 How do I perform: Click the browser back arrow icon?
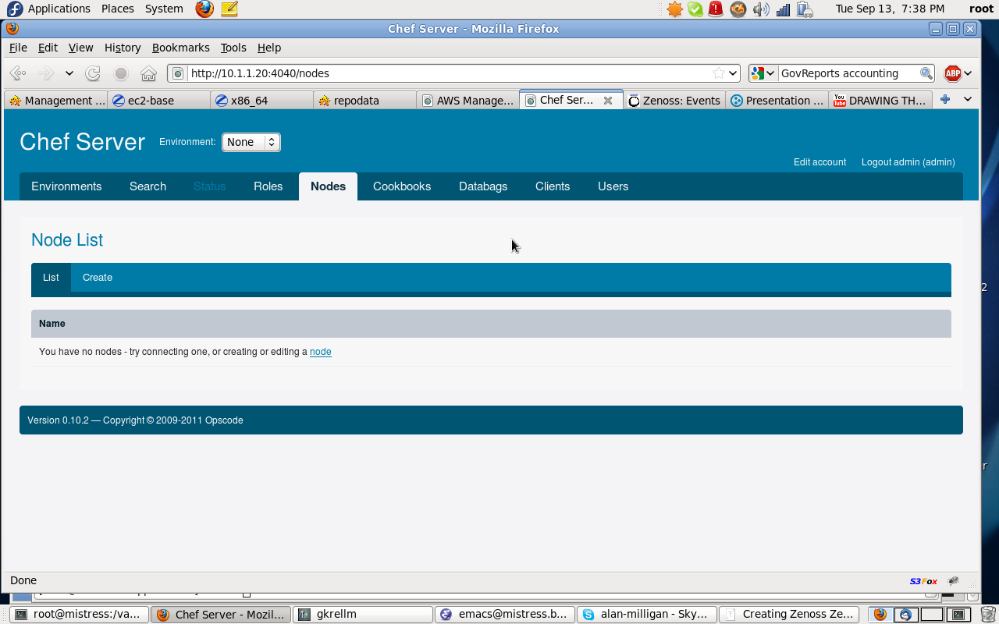coord(18,73)
